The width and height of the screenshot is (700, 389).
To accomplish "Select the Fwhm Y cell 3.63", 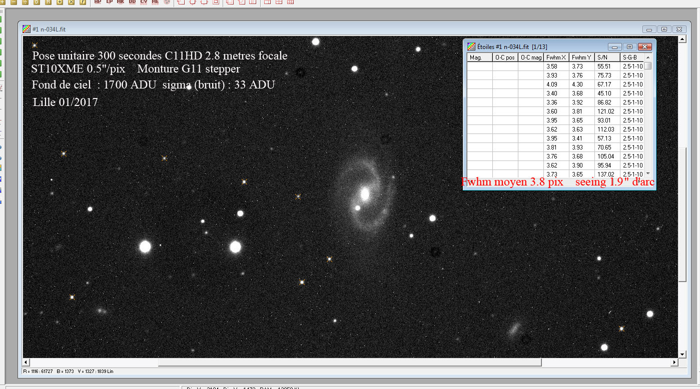I will [582, 129].
